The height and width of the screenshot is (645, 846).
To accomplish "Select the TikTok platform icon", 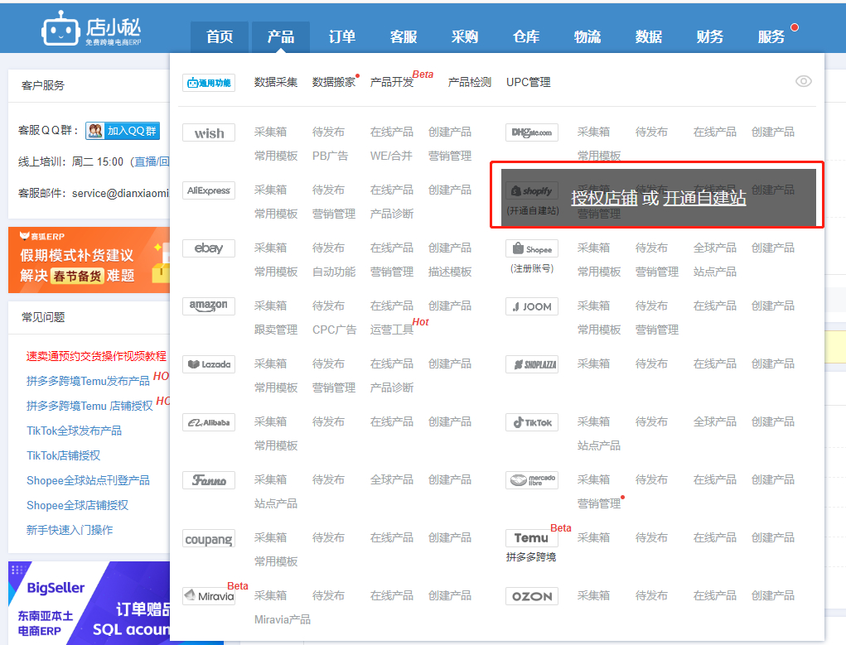I will pyautogui.click(x=531, y=421).
